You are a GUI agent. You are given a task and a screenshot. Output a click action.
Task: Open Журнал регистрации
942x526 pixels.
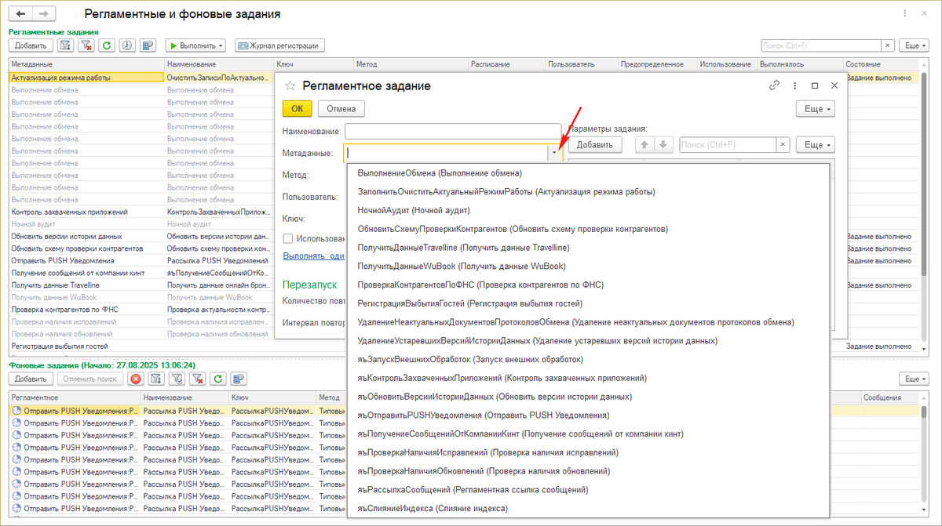279,45
